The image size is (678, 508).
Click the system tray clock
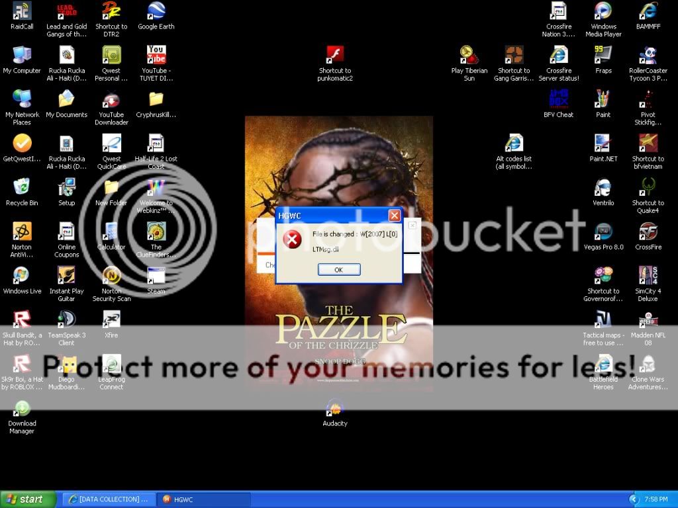coord(657,499)
